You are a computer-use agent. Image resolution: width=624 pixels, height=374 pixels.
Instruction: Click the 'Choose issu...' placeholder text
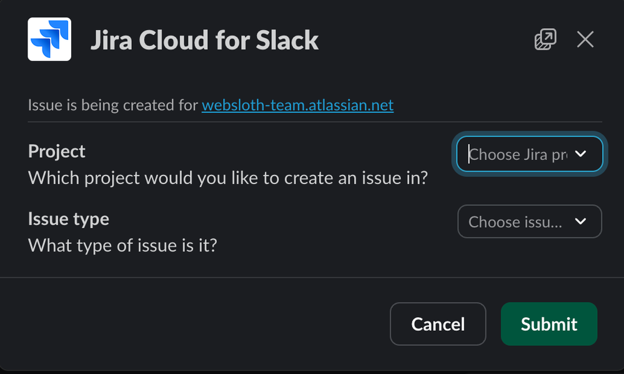pyautogui.click(x=515, y=222)
